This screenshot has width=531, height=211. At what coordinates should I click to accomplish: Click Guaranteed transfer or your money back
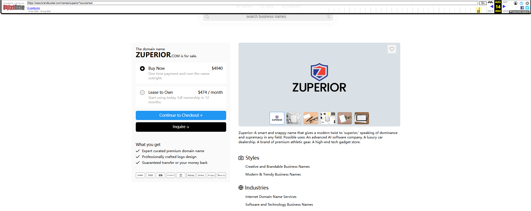pyautogui.click(x=175, y=163)
